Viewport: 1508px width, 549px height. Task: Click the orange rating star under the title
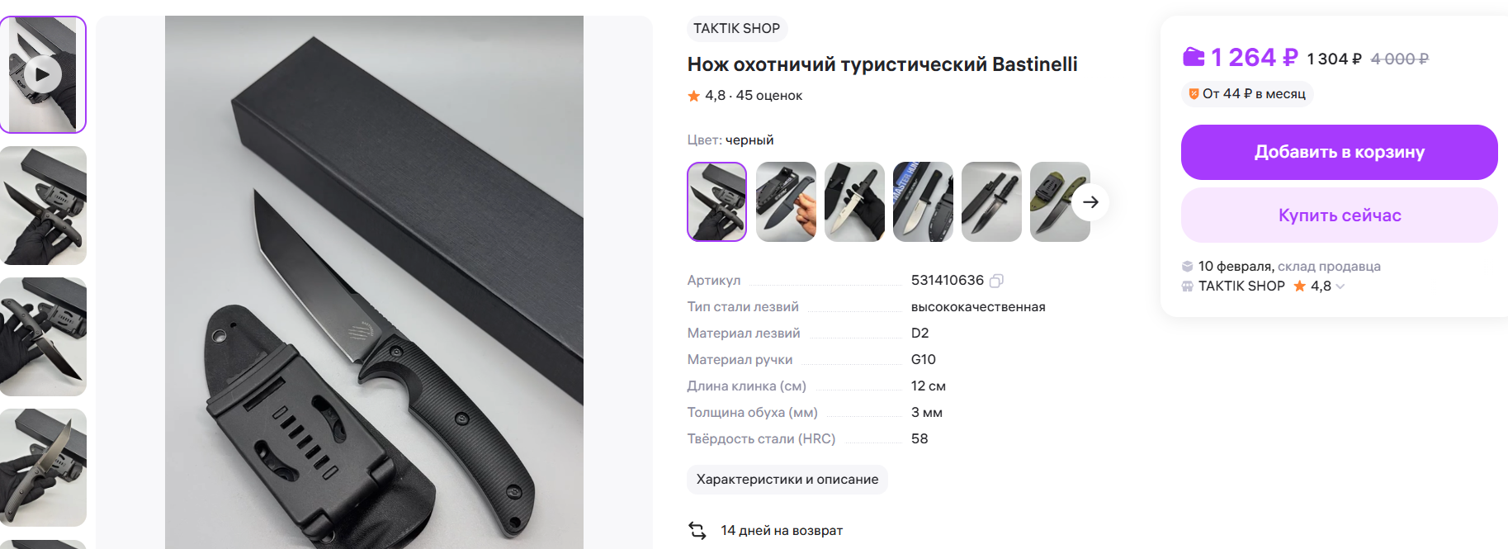coord(694,96)
